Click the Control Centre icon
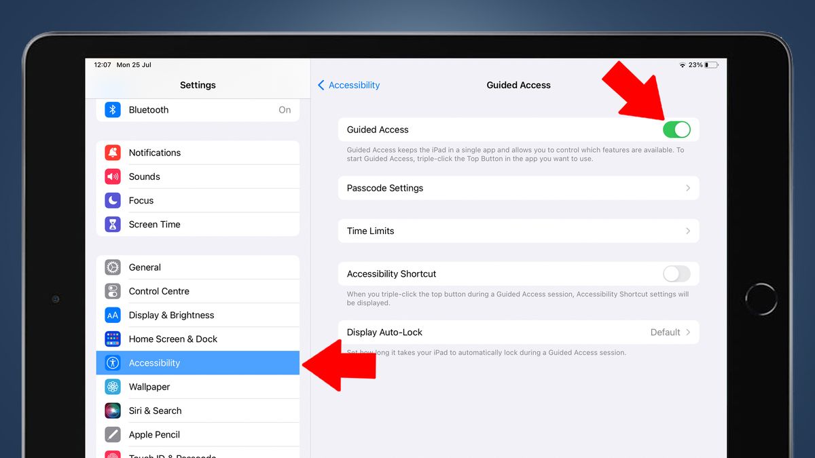 click(x=112, y=290)
